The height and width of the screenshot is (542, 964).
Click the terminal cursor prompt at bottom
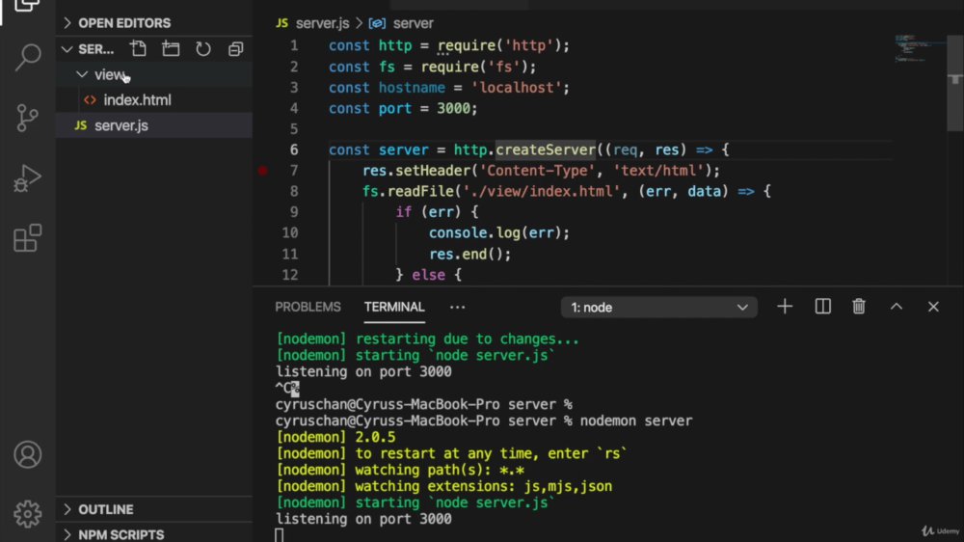coord(280,535)
